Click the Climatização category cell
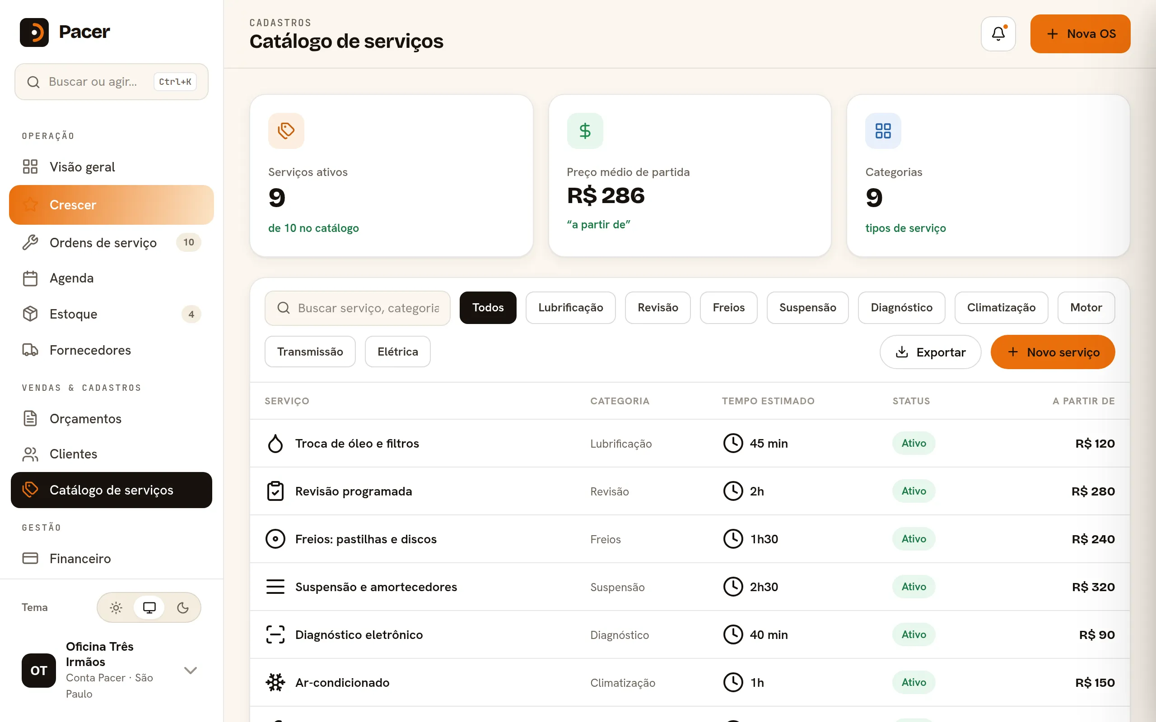Screen dimensions: 1156x722 622,682
